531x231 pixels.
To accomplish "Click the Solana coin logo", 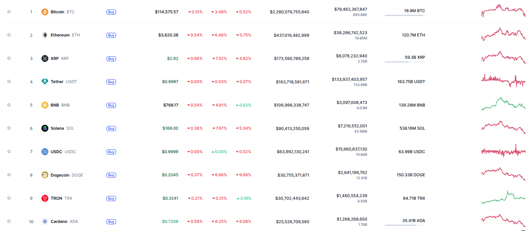I will pyautogui.click(x=45, y=128).
